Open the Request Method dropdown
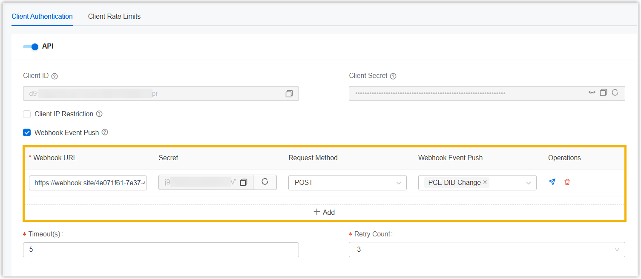 click(347, 182)
